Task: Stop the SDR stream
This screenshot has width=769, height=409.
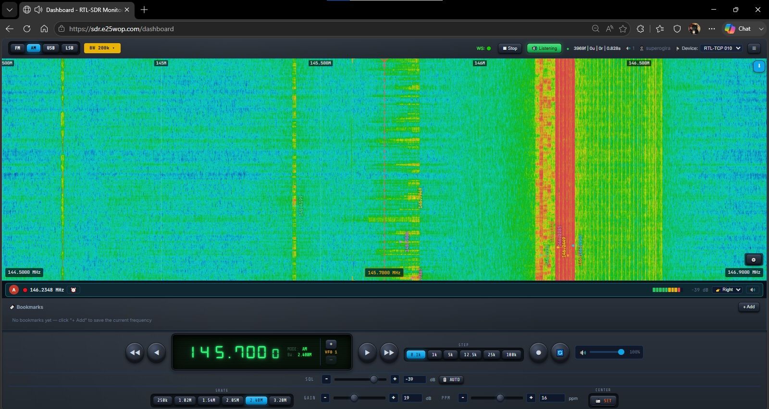Action: (510, 48)
